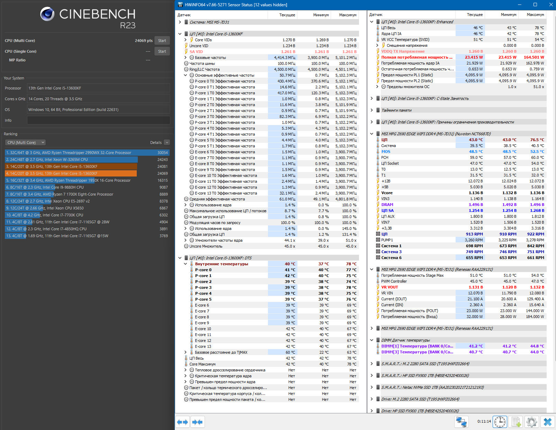Click the Processor field showing i5-13600KF
Viewport: 556px width, 430px height.
(99, 88)
